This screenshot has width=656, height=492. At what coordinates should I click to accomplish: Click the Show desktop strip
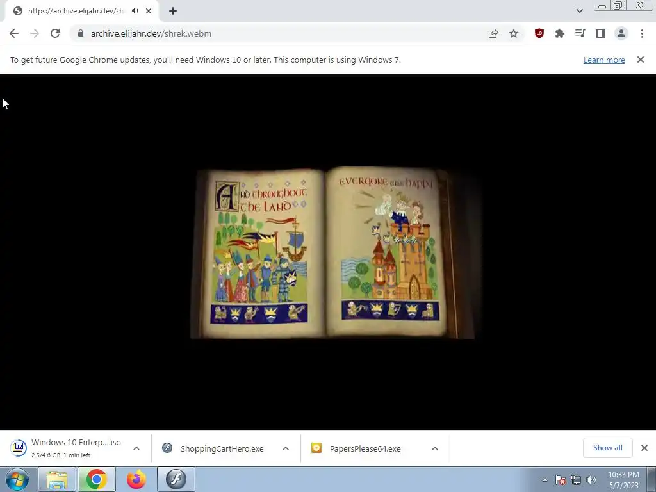point(651,479)
